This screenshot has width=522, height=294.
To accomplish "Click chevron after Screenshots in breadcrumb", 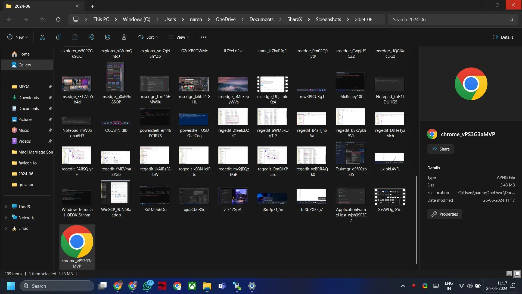I will (x=348, y=19).
